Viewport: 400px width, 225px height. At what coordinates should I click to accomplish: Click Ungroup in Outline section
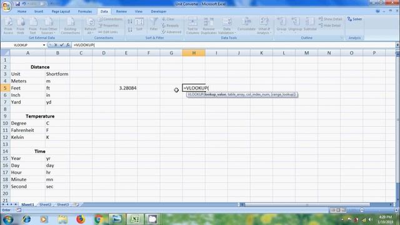[x=295, y=24]
